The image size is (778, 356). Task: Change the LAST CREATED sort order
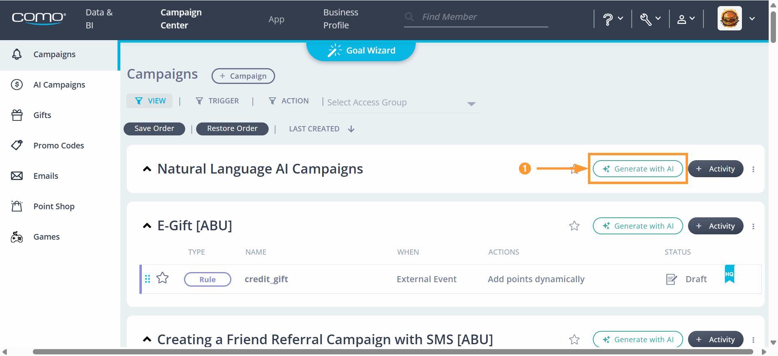322,129
